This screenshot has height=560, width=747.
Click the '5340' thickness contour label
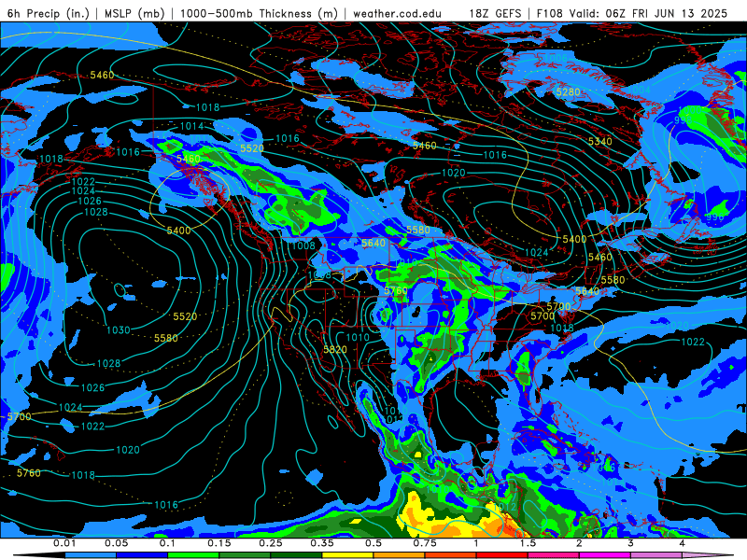pos(599,142)
